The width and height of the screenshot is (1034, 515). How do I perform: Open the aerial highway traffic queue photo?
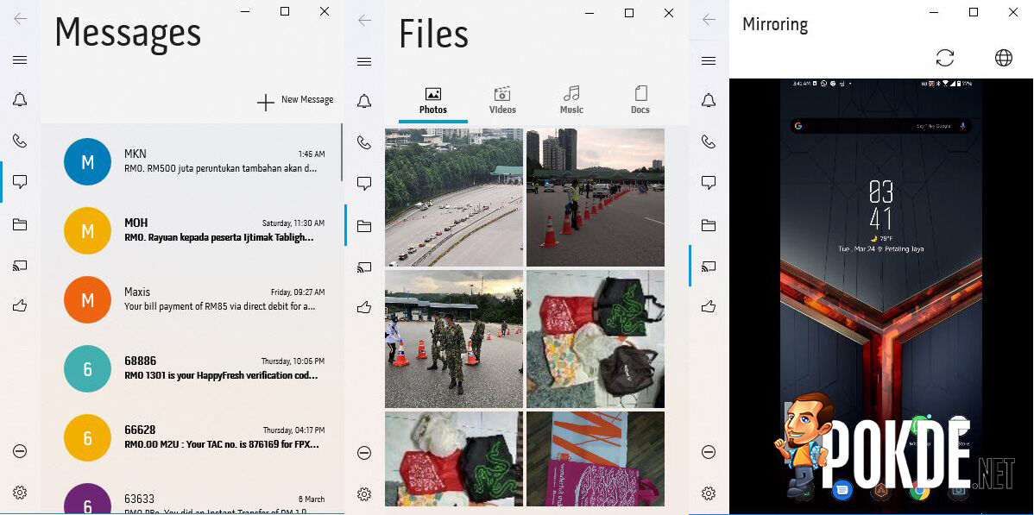point(454,198)
